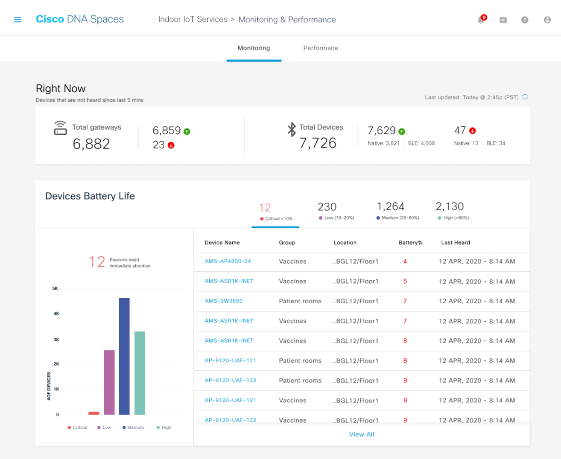Click the total gateways router icon

(x=60, y=128)
